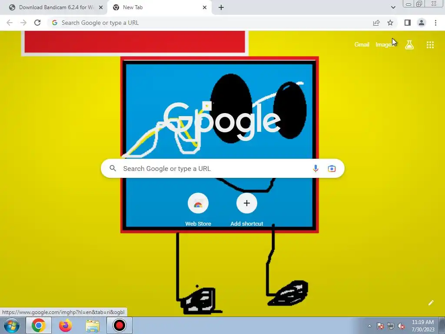Expand the tab search dropdown arrow
The width and height of the screenshot is (445, 334).
(393, 7)
